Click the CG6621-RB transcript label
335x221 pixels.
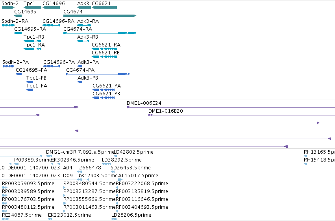click(x=106, y=53)
